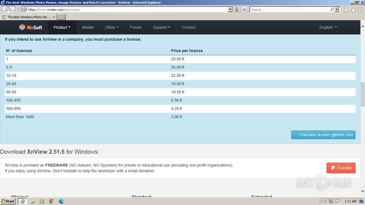Open File Explorer from taskbar

32,201
